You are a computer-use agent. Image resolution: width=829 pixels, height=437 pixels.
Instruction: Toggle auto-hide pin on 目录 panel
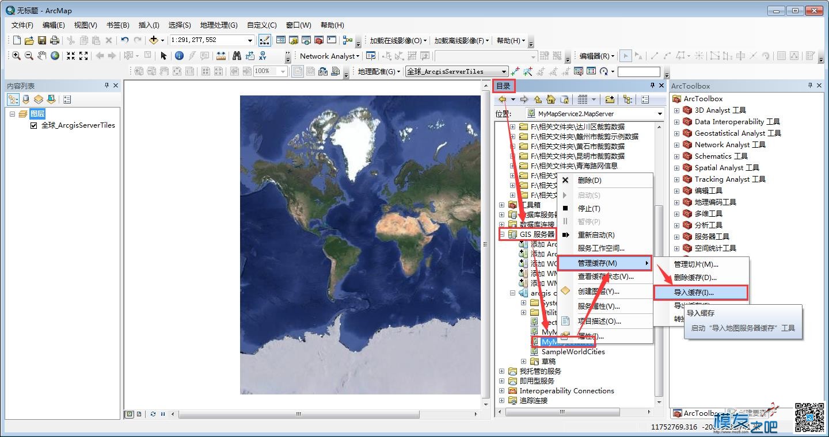tap(652, 85)
